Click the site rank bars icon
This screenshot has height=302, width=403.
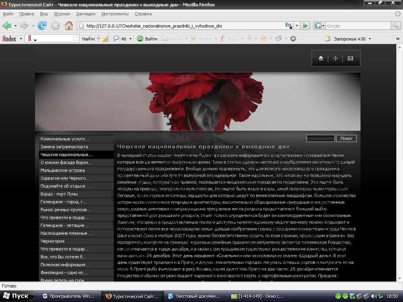pyautogui.click(x=105, y=39)
